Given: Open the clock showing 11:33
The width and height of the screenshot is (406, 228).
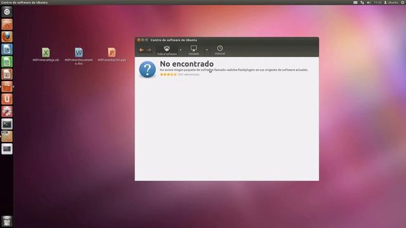Looking at the screenshot, I should (x=377, y=3).
